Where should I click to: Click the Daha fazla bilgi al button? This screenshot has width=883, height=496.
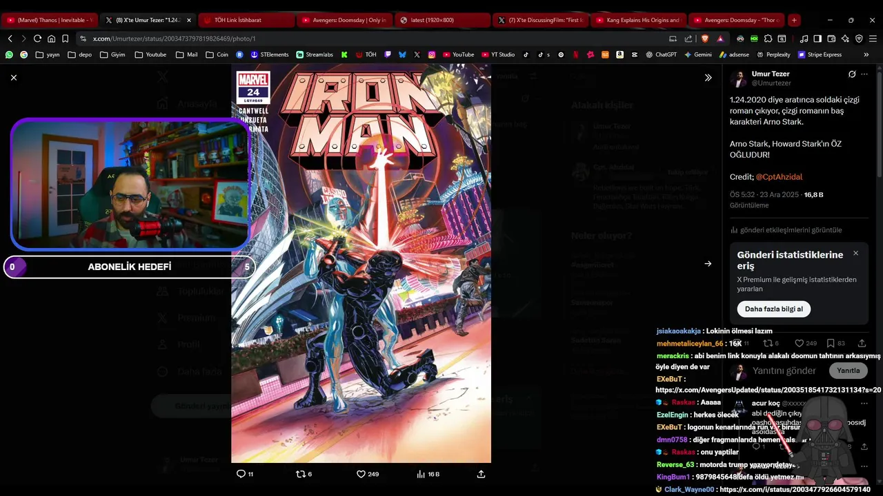click(773, 309)
